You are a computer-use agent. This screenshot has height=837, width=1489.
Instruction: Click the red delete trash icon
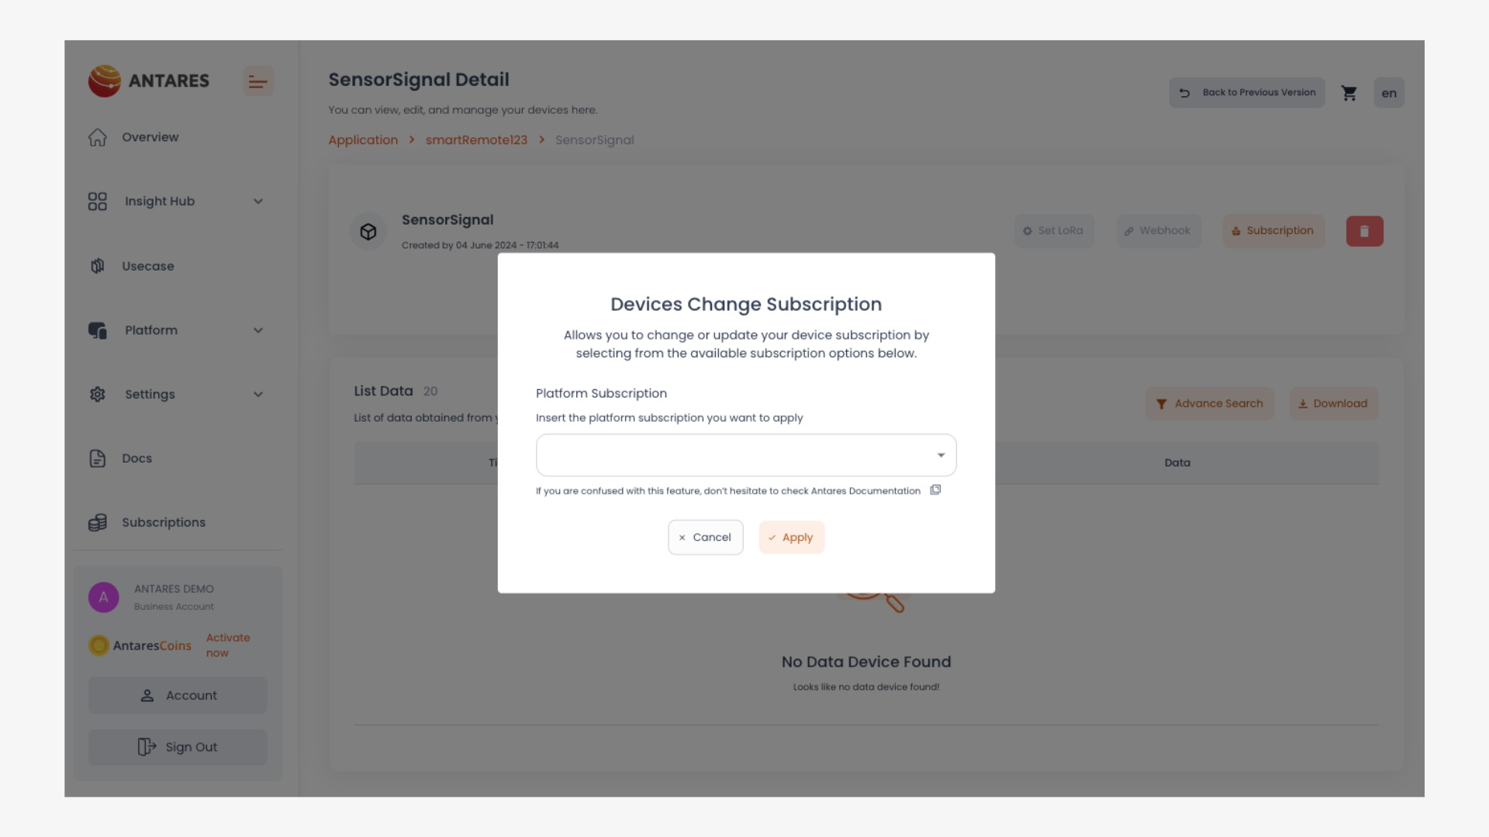(1364, 231)
